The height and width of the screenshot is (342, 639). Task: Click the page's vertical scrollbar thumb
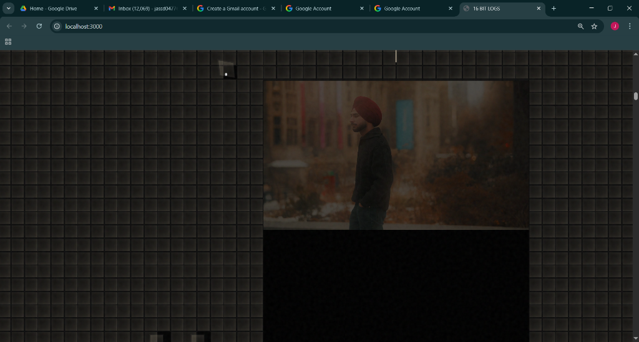(635, 96)
